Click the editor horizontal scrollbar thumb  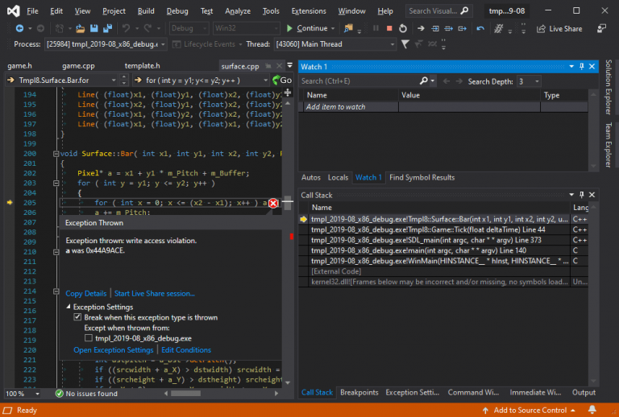pos(185,394)
